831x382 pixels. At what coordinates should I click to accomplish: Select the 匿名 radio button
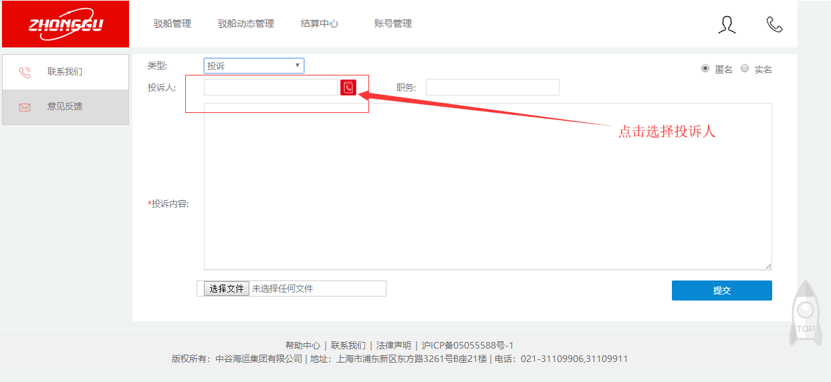coord(705,68)
